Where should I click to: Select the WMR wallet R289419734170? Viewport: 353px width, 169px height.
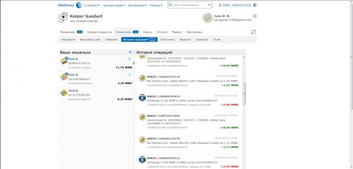tap(96, 63)
